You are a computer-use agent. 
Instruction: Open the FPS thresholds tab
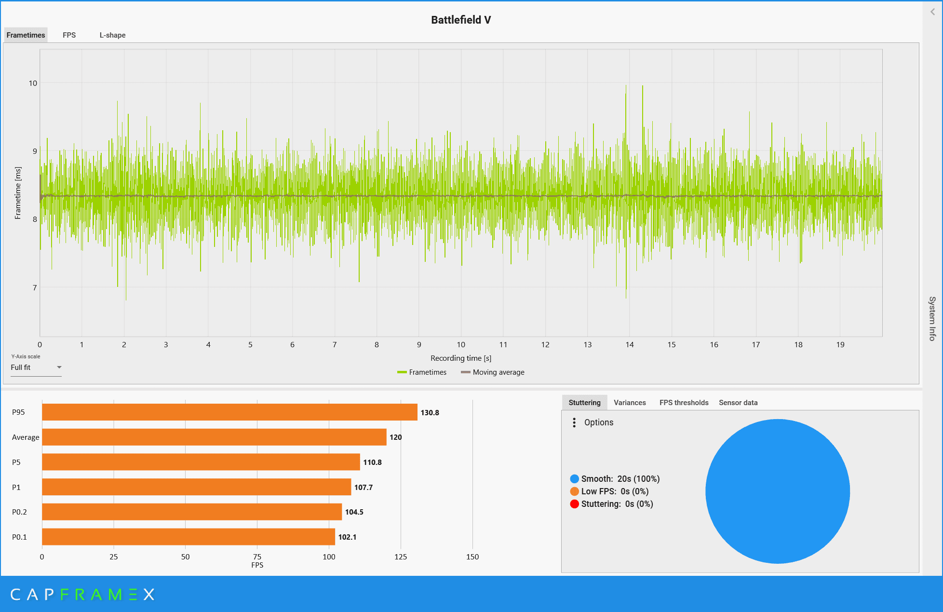[684, 403]
